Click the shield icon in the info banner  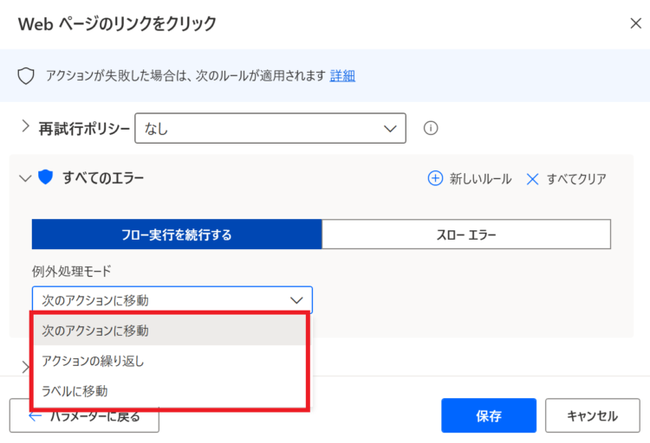[26, 76]
